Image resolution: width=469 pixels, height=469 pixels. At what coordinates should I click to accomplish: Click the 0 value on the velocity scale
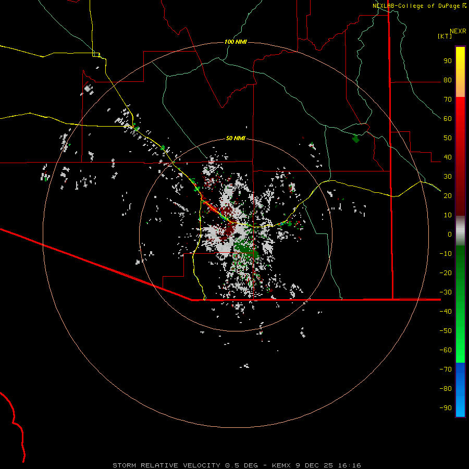[x=450, y=234]
